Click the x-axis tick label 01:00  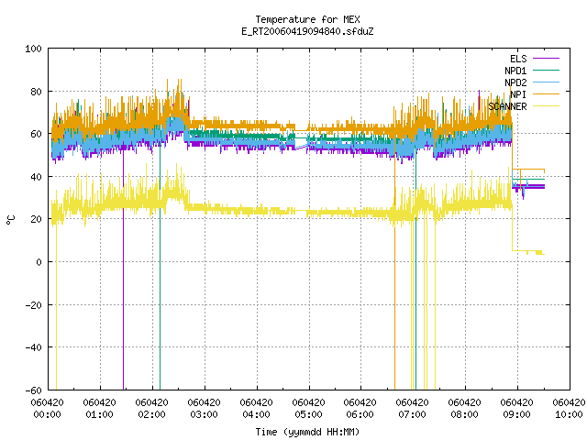click(100, 414)
